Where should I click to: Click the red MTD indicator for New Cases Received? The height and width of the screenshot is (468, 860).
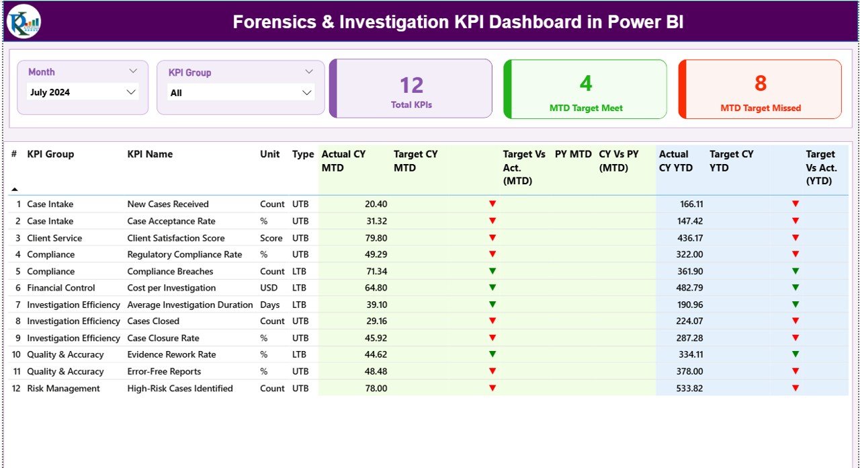tap(492, 204)
